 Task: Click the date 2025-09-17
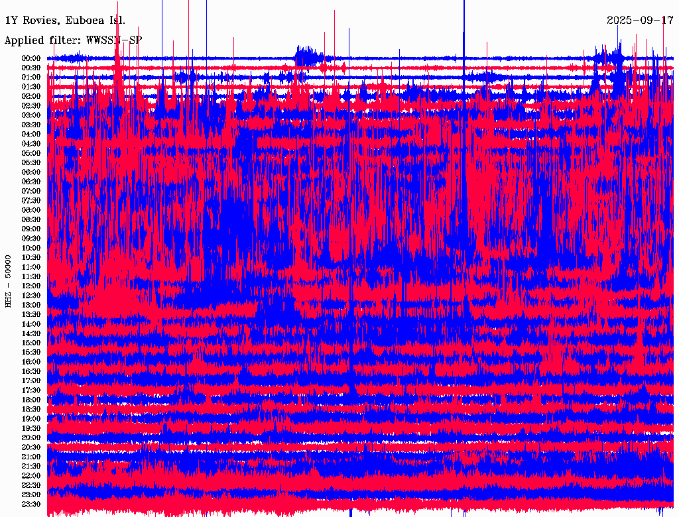(x=640, y=21)
